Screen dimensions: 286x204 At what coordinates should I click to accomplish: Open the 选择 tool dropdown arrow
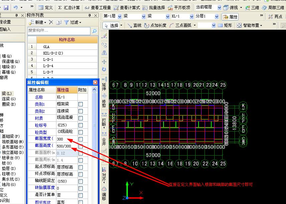[x=121, y=25]
